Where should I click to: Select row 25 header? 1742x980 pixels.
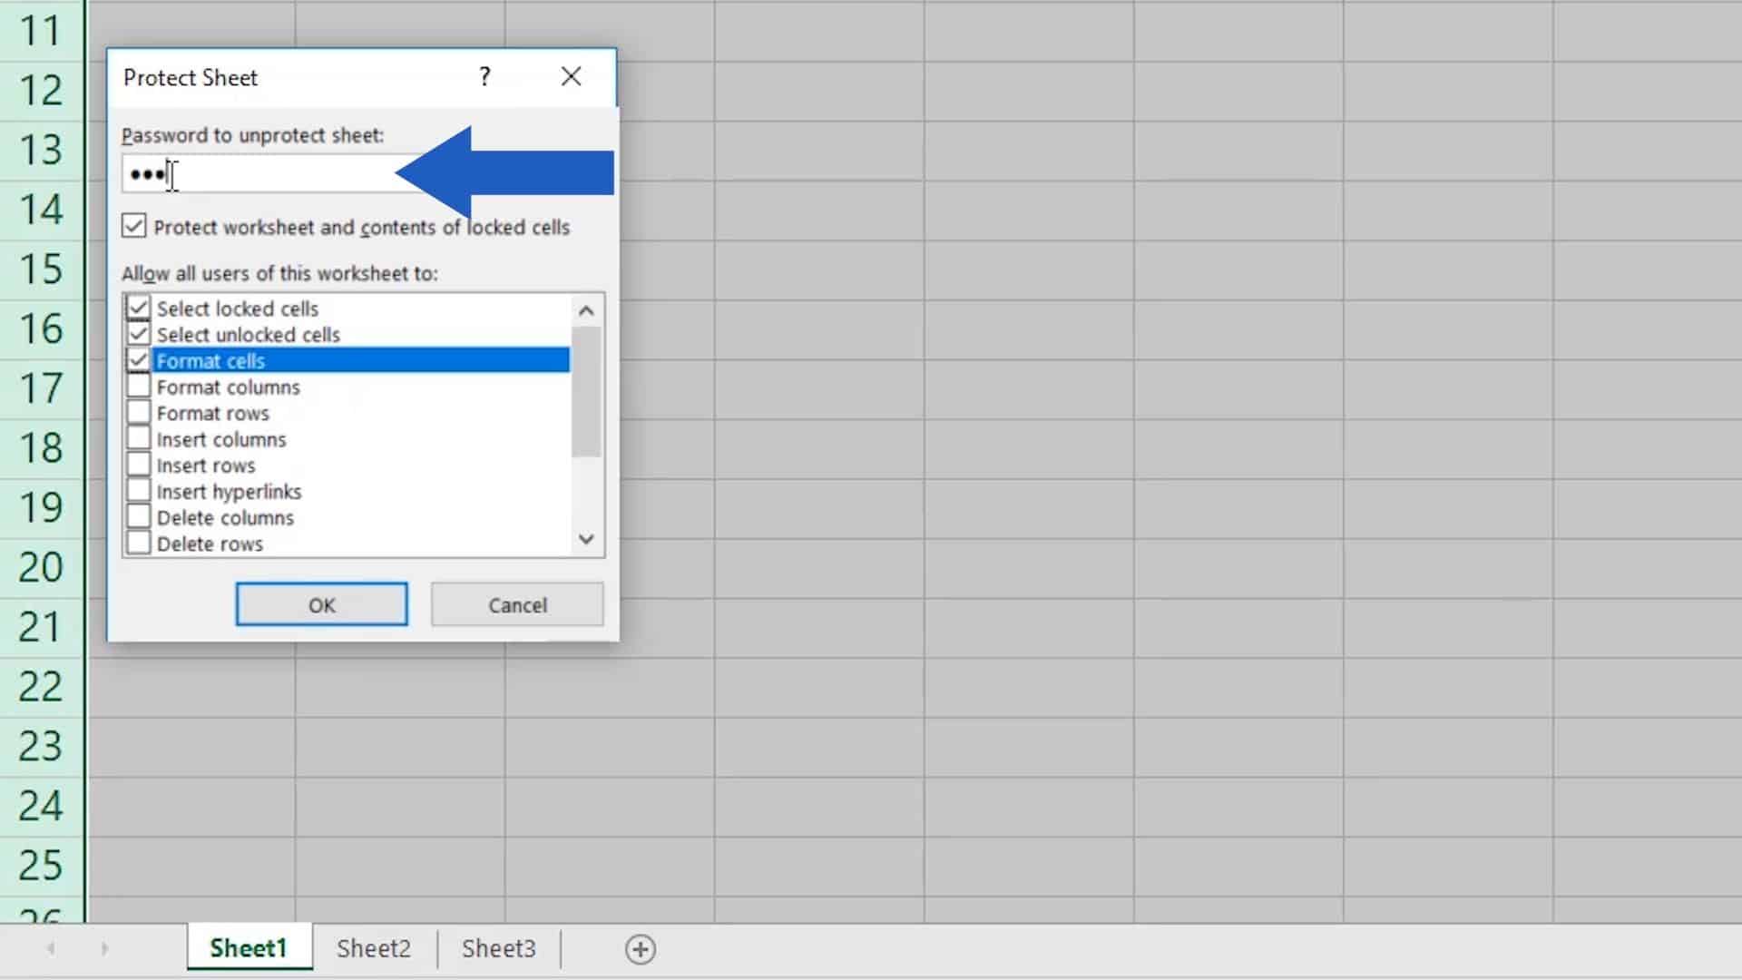click(42, 866)
